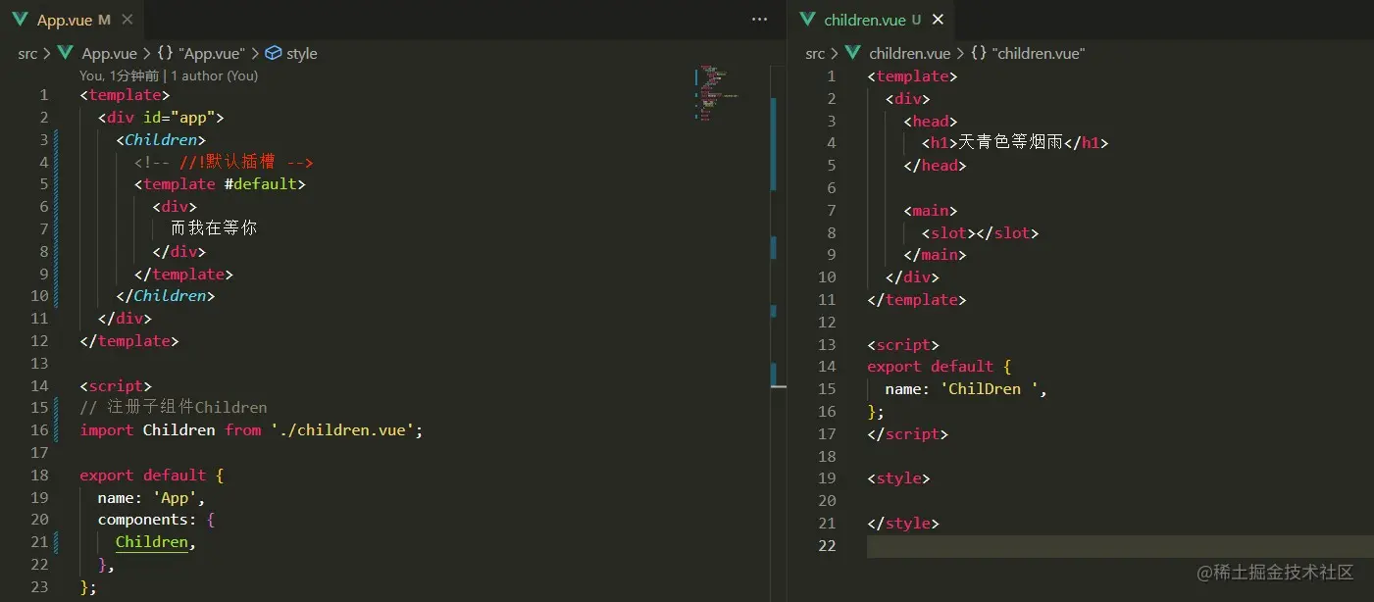The image size is (1374, 602).
Task: Click the Vue icon on children.vue tab
Action: (x=808, y=20)
